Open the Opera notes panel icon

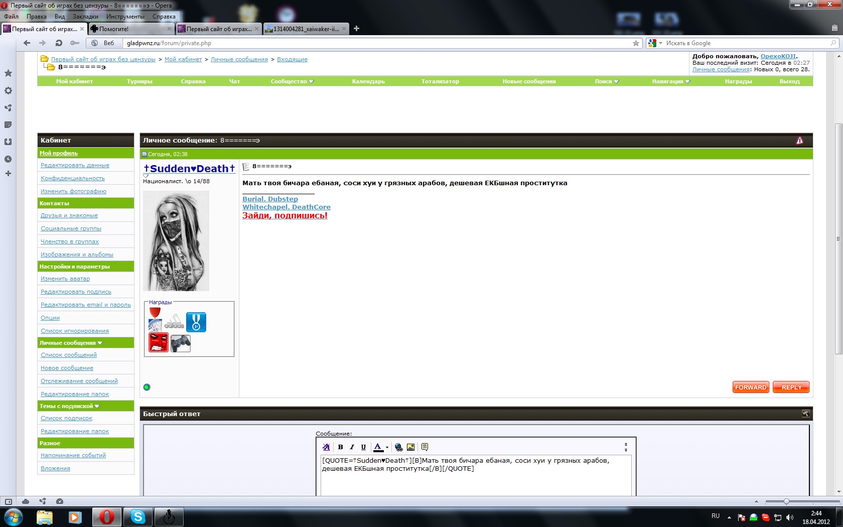8,125
